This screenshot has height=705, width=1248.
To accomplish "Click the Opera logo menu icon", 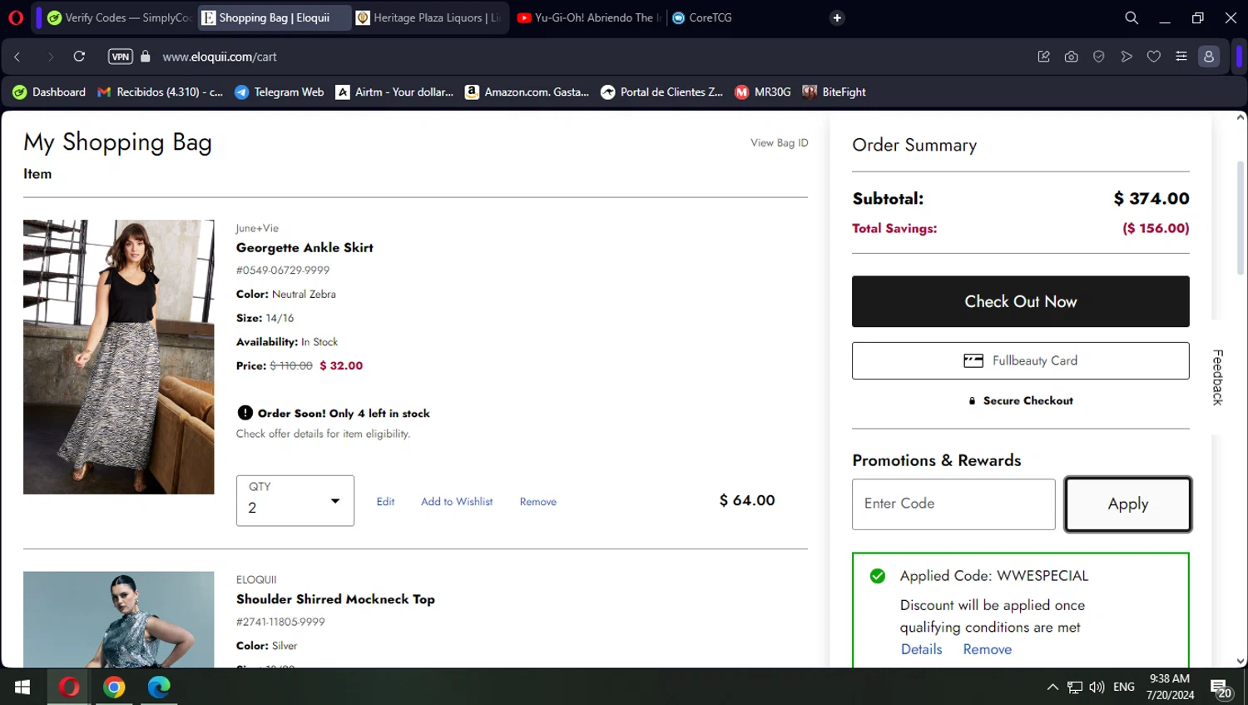I will coord(15,17).
